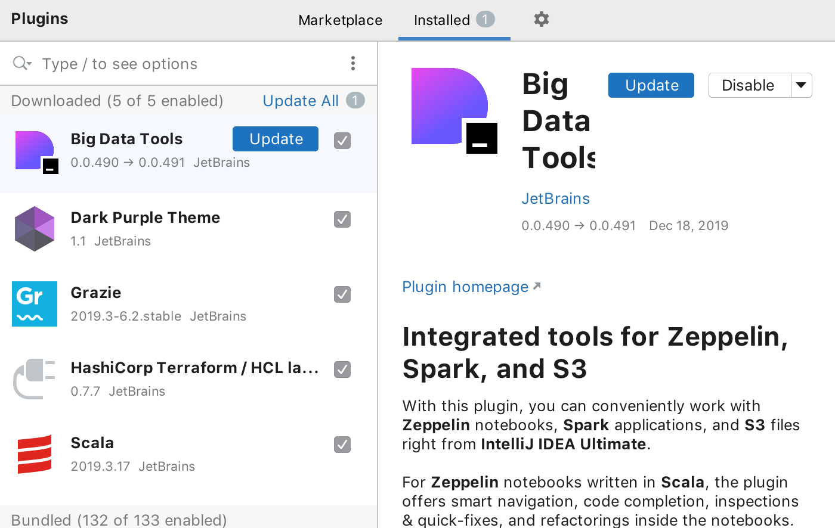Click the Scala plugin logo
835x528 pixels.
[x=35, y=454]
